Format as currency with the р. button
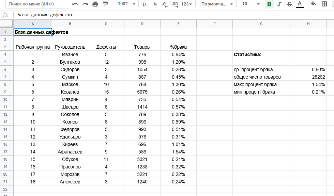The width and height of the screenshot is (334, 196). (145, 4)
